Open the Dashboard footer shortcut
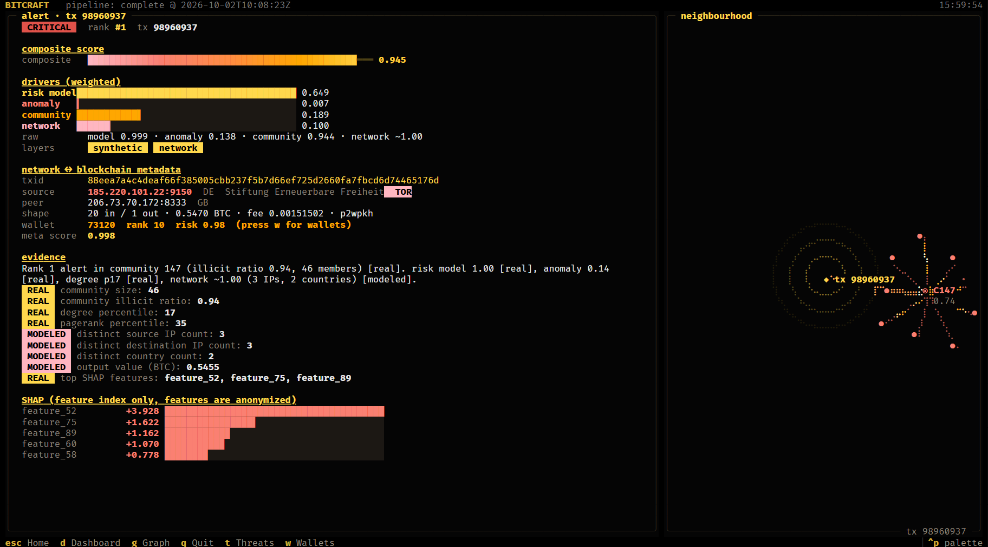 (x=90, y=542)
